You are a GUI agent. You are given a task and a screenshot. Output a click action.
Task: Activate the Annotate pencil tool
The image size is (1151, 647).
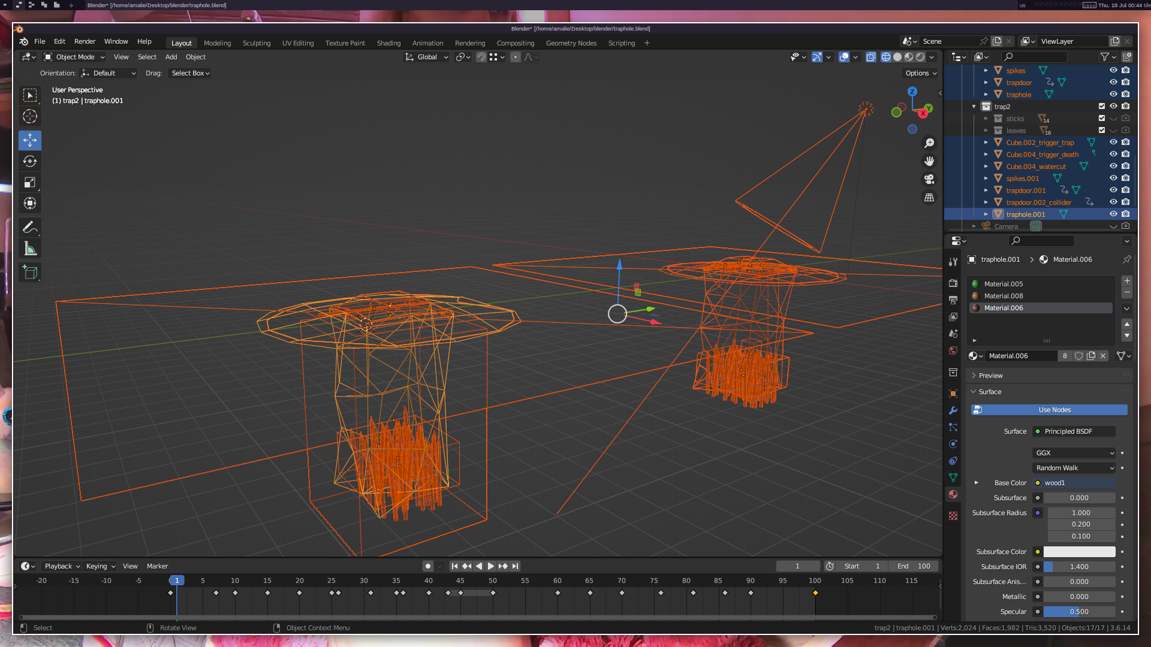(30, 227)
